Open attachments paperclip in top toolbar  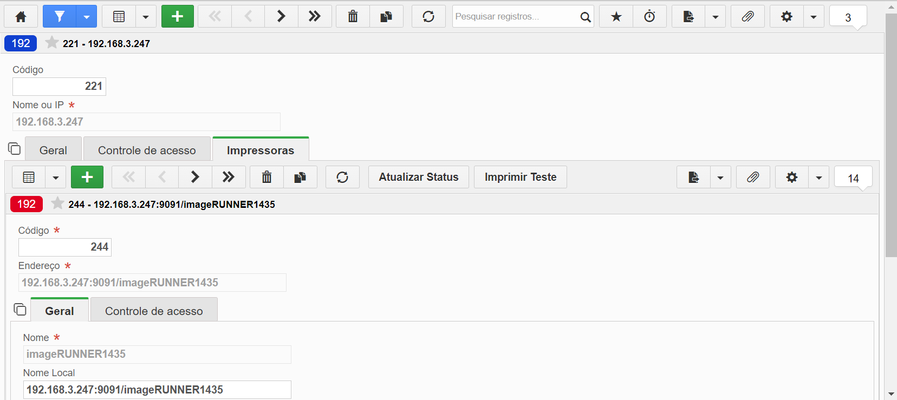pyautogui.click(x=747, y=17)
